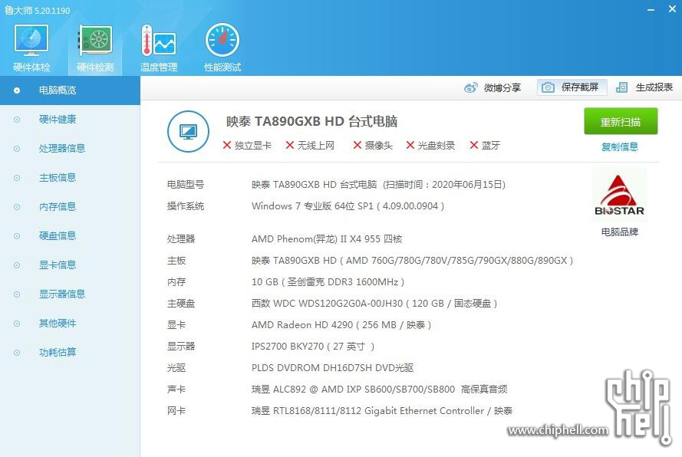Click the red X beside 无线上网

[x=290, y=145]
